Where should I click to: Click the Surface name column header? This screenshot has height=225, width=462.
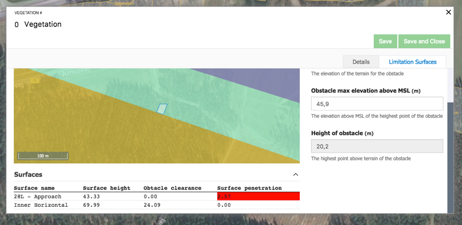[x=34, y=188]
